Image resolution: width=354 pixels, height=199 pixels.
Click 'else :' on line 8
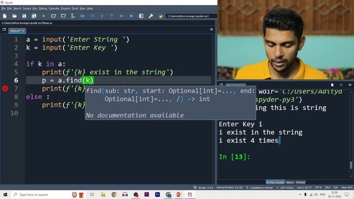pos(38,97)
